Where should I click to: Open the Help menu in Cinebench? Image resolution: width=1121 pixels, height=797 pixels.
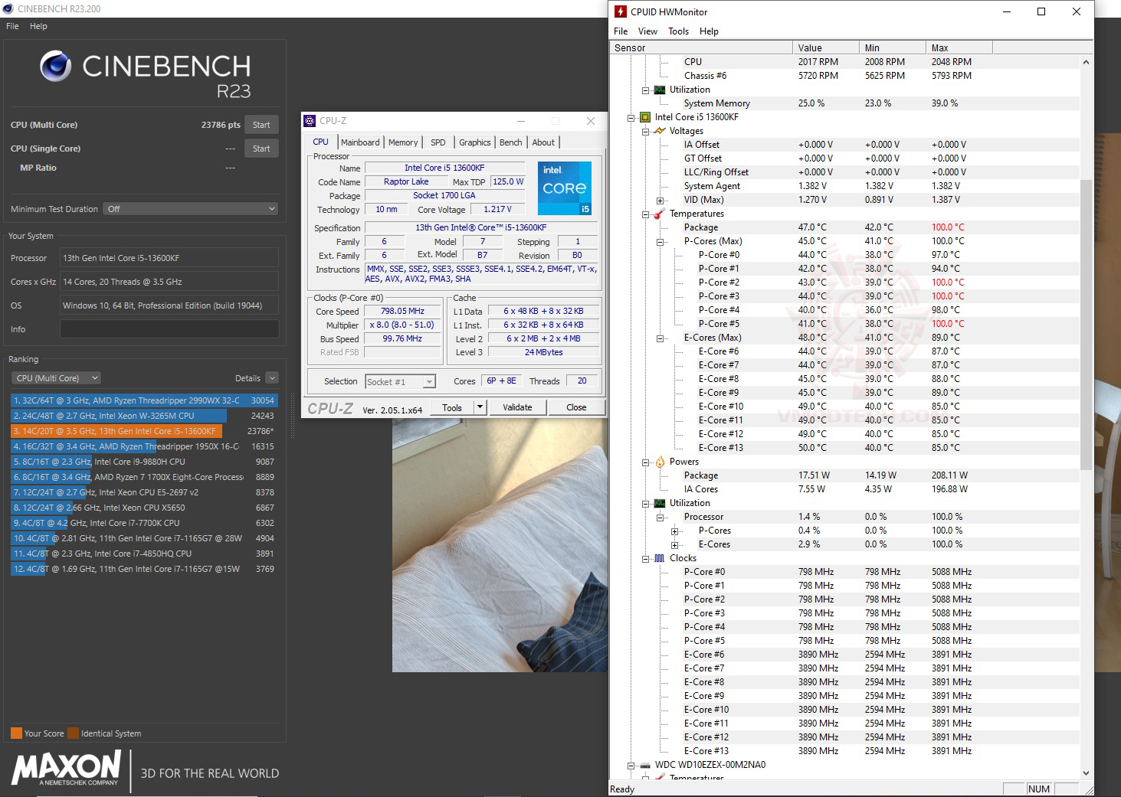pyautogui.click(x=38, y=26)
